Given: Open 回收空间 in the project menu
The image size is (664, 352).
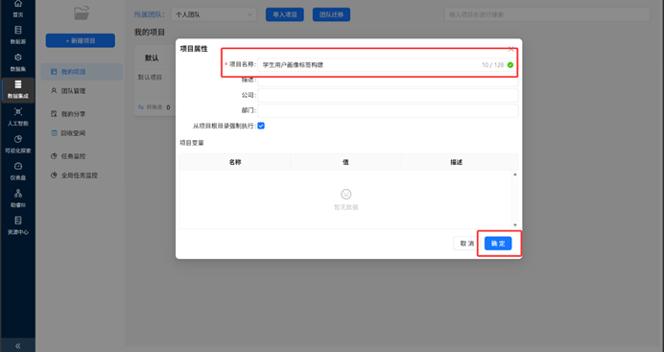Looking at the screenshot, I should point(73,133).
